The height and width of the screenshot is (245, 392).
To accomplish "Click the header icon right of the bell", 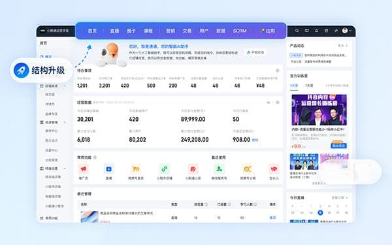I will 326,31.
